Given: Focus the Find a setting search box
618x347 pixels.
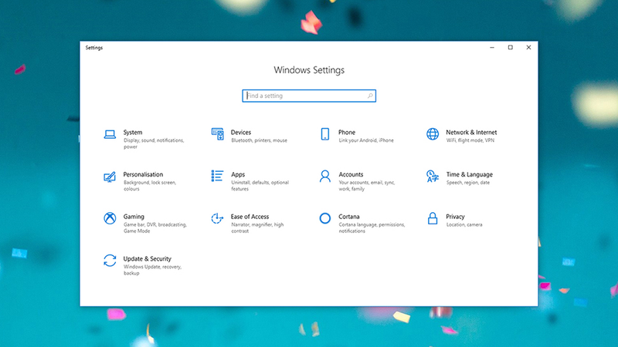Looking at the screenshot, I should [309, 96].
